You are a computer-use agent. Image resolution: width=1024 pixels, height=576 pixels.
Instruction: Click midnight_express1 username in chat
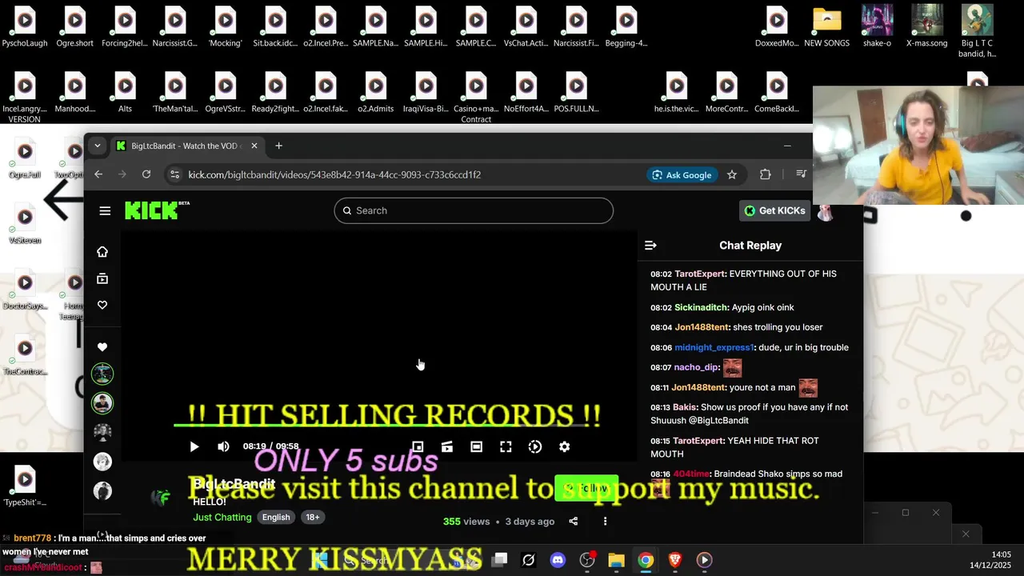point(714,347)
